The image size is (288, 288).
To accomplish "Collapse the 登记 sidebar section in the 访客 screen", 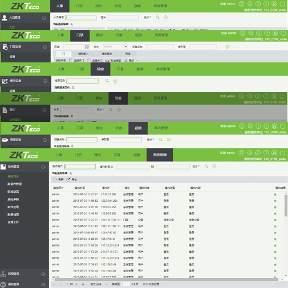I will (x=45, y=110).
